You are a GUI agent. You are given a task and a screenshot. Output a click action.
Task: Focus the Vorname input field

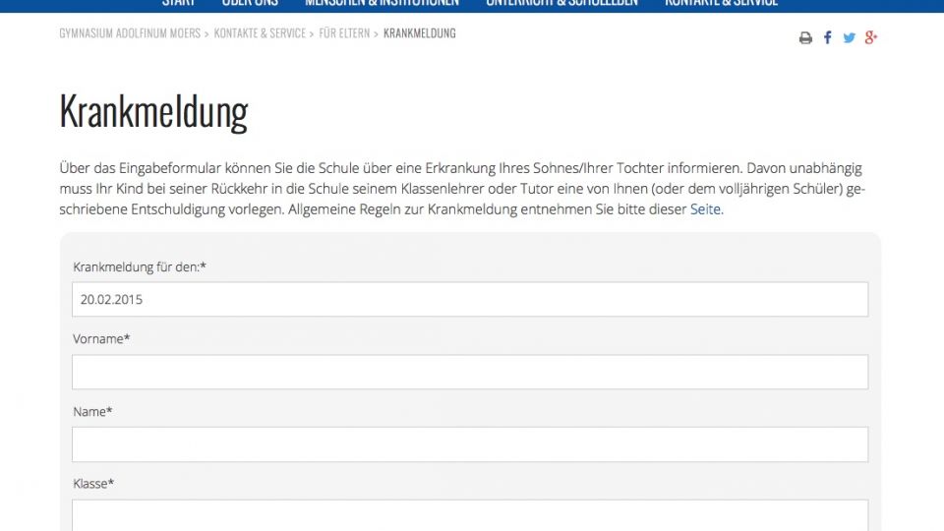(470, 372)
